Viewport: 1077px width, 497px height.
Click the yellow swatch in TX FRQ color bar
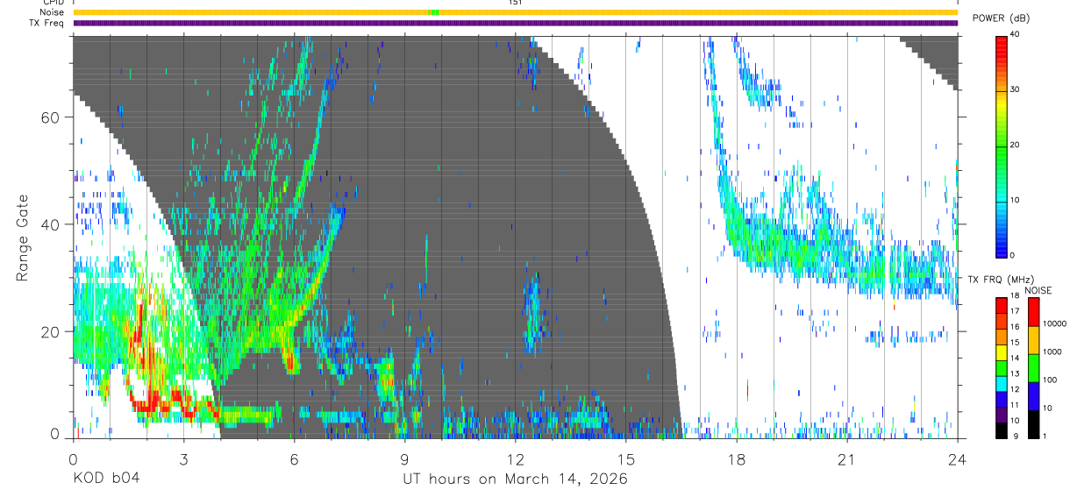1002,352
